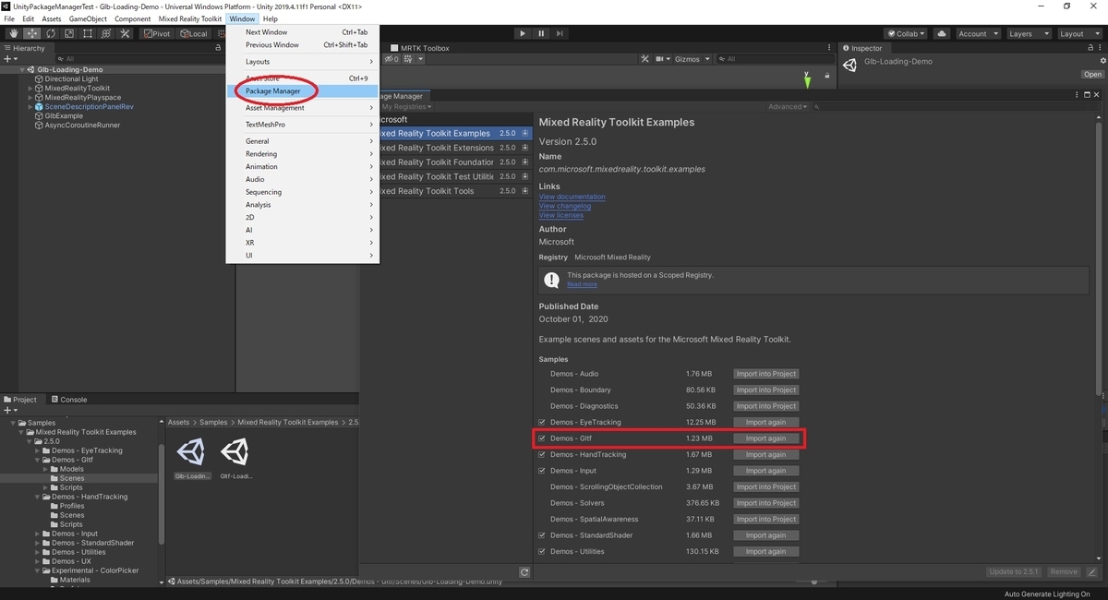Open the Account dropdown
Screen dimensions: 1108x600
[977, 33]
